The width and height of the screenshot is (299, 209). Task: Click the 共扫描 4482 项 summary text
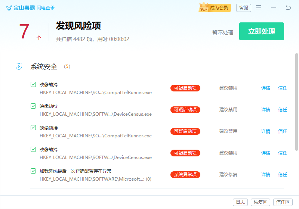click(x=93, y=39)
